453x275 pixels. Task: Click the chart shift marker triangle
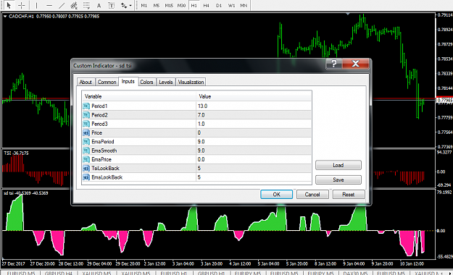tap(348, 14)
